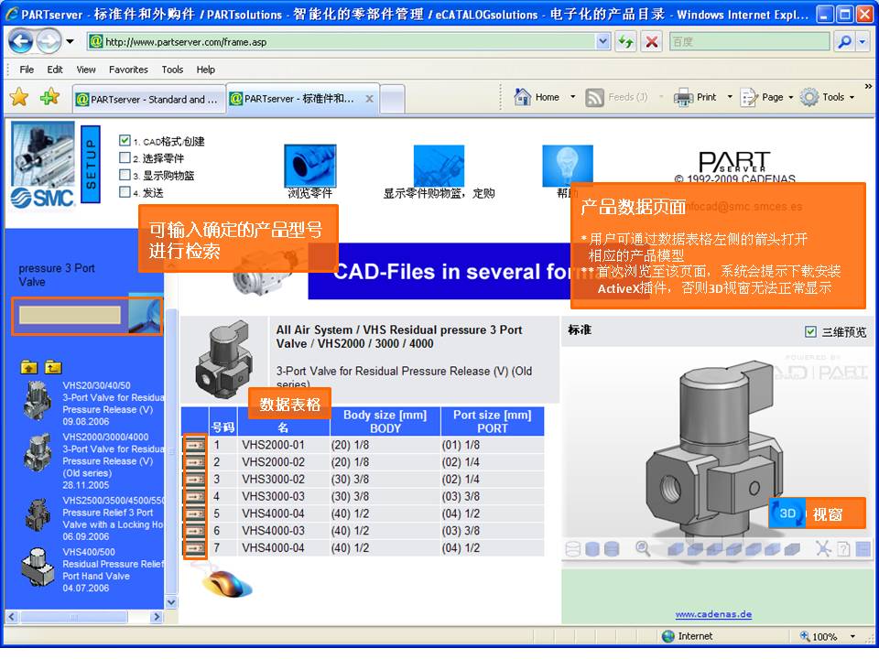Screen dimensions: 879x659
Task: Click the folder icon with the up arrow
Action: (28, 367)
